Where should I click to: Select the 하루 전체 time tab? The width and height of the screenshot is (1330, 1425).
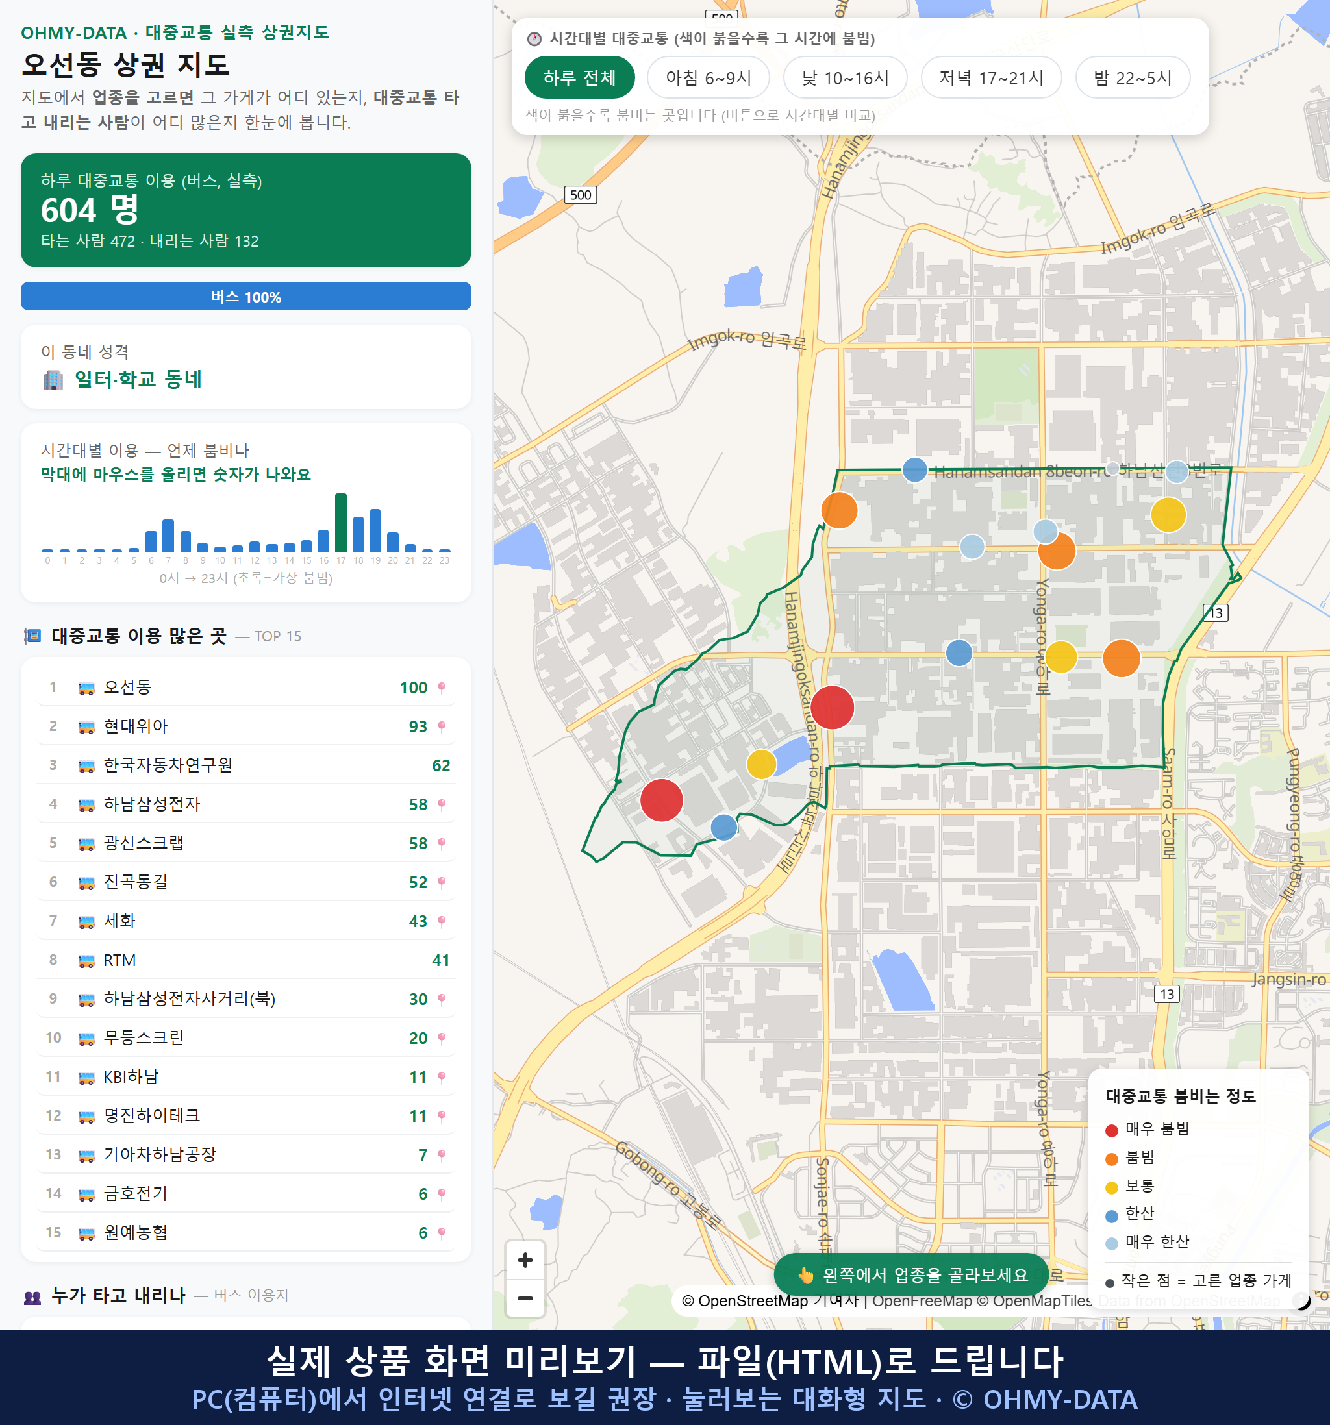pos(579,77)
